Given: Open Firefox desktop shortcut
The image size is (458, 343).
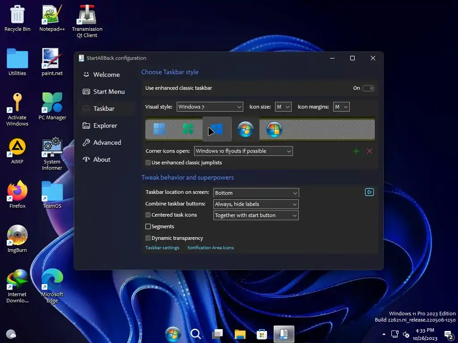Looking at the screenshot, I should [x=17, y=195].
